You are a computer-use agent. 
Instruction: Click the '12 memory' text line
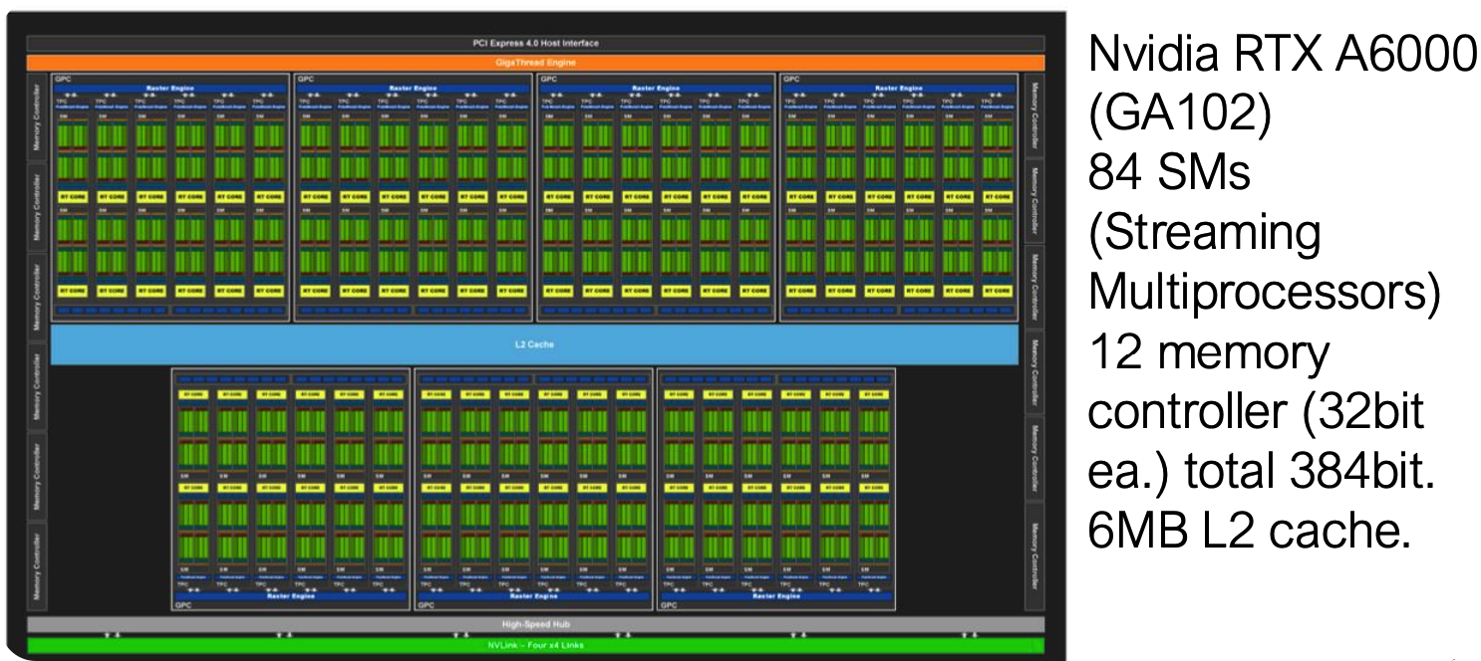click(1208, 355)
